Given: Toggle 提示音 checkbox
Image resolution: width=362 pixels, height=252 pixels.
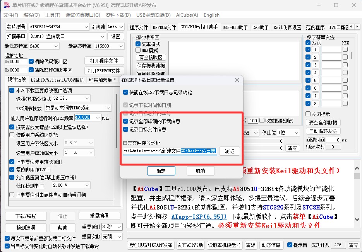Looking at the screenshot, I should point(290,245).
